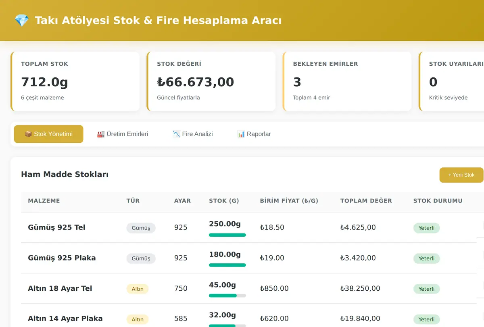Select the Bekleyen Emirler summary card
This screenshot has width=484, height=327.
(347, 81)
